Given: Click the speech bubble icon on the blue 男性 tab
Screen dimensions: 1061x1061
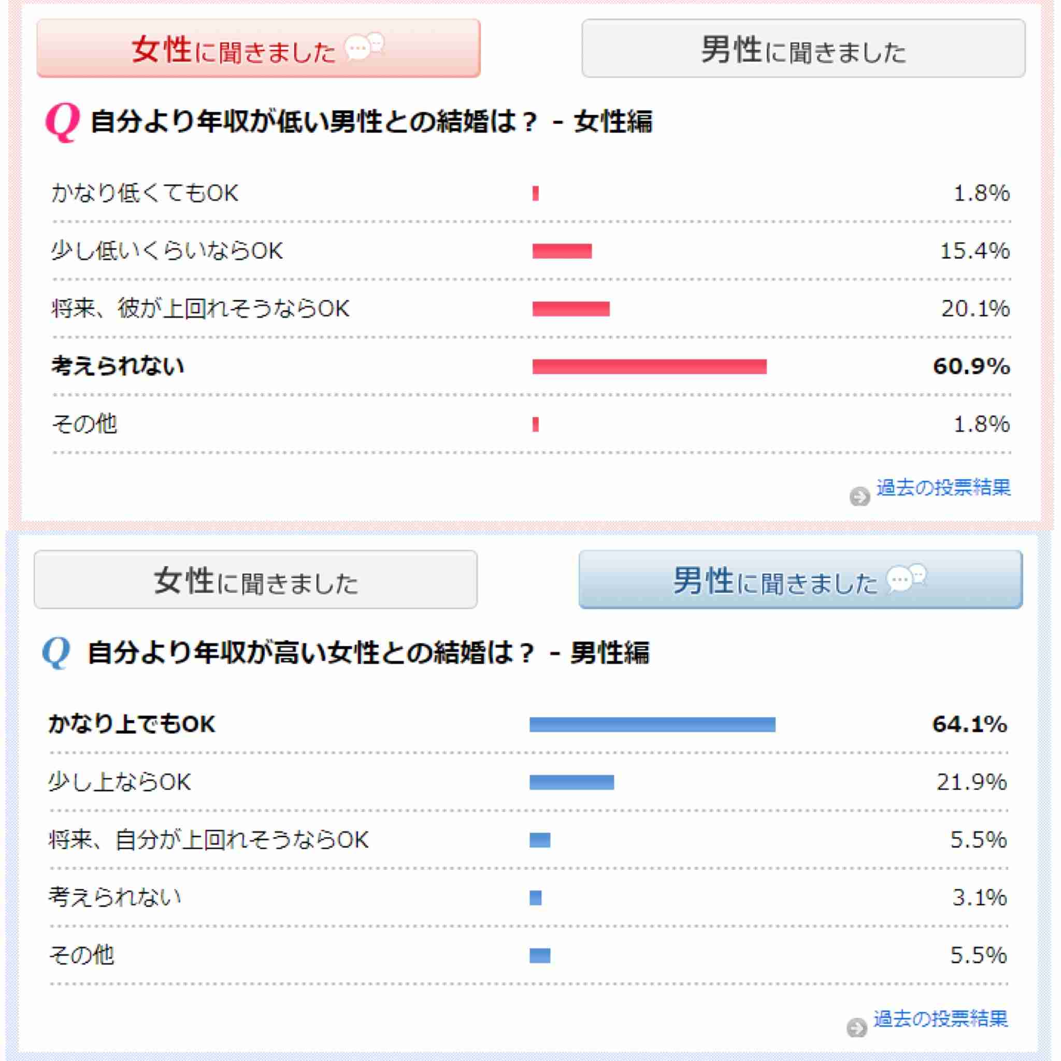Looking at the screenshot, I should click(x=907, y=578).
